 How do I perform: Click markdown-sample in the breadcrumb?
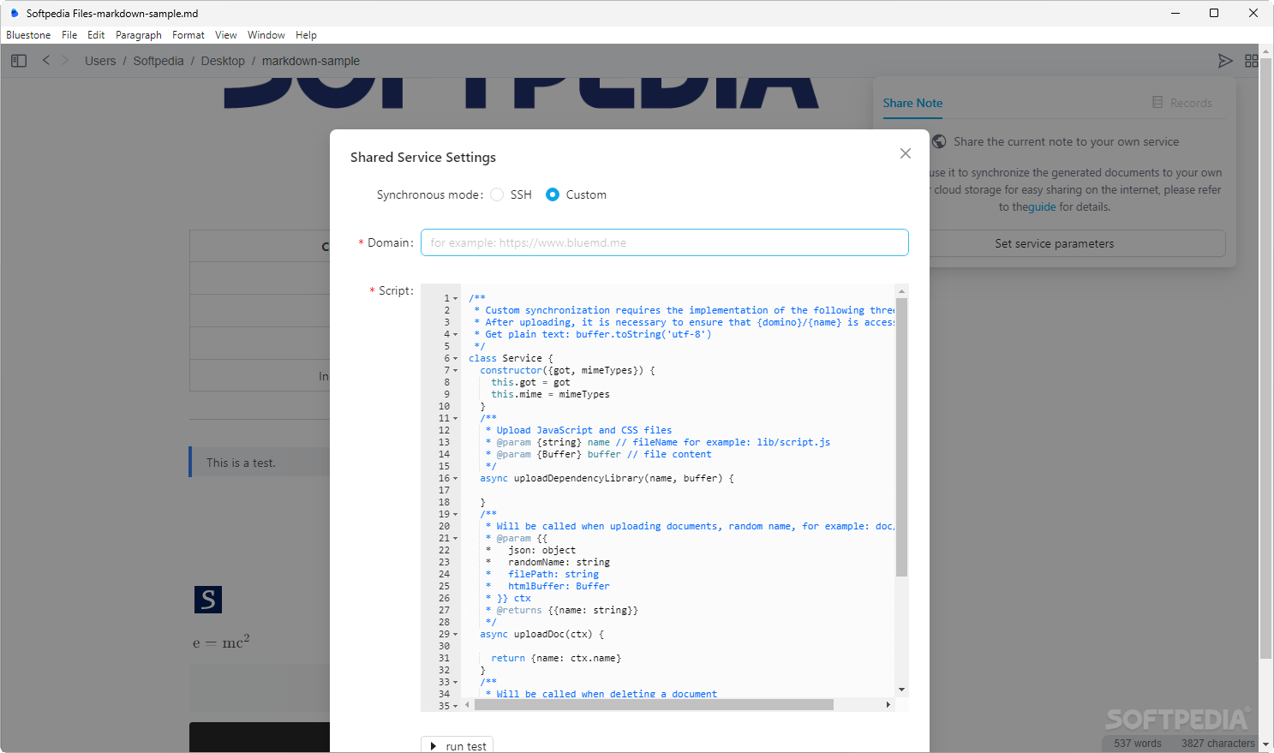click(311, 61)
